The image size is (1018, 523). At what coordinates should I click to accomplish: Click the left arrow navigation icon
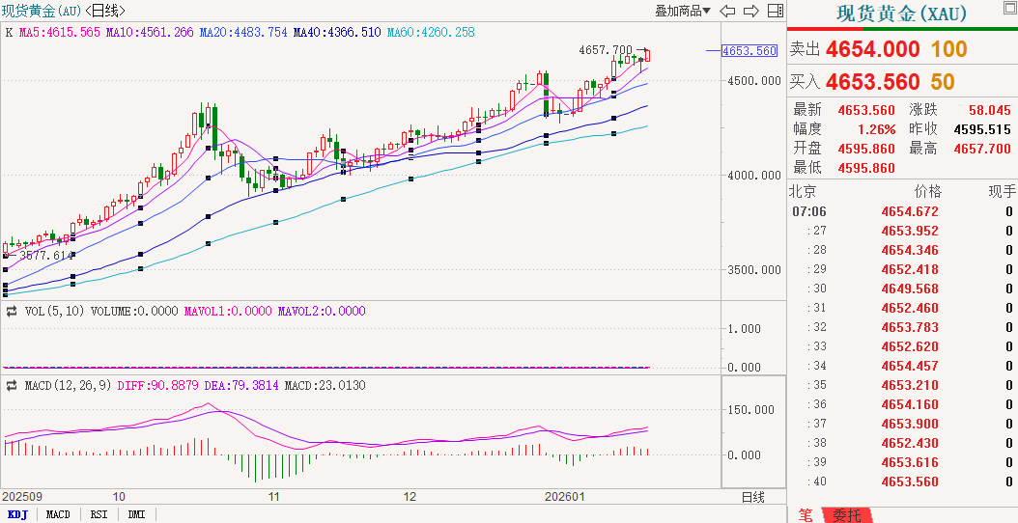(x=728, y=11)
